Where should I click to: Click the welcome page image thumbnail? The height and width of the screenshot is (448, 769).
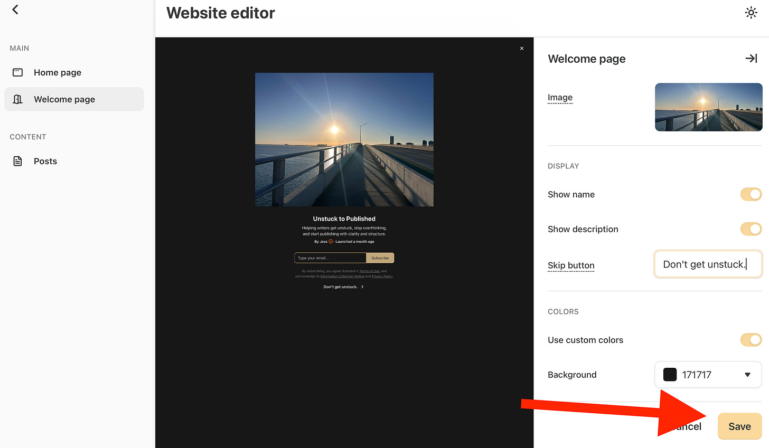[x=708, y=107]
